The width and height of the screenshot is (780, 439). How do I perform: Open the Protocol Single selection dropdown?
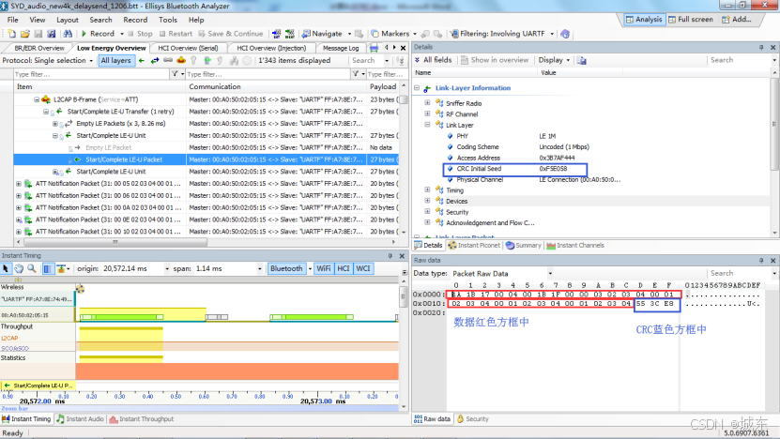47,60
